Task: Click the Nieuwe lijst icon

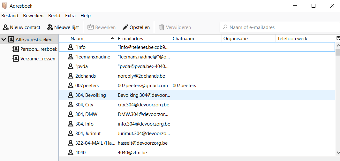Action: (x=50, y=27)
